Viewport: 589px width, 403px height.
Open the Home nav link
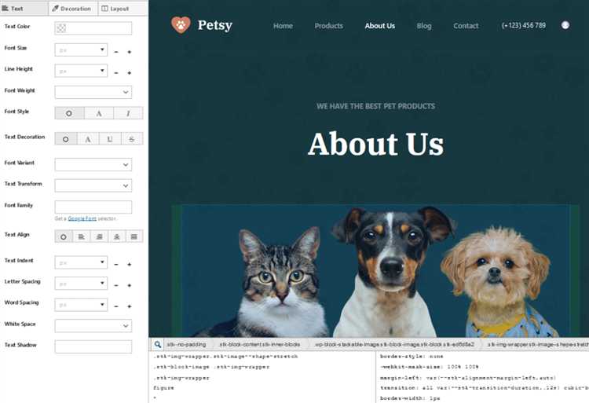pyautogui.click(x=283, y=26)
